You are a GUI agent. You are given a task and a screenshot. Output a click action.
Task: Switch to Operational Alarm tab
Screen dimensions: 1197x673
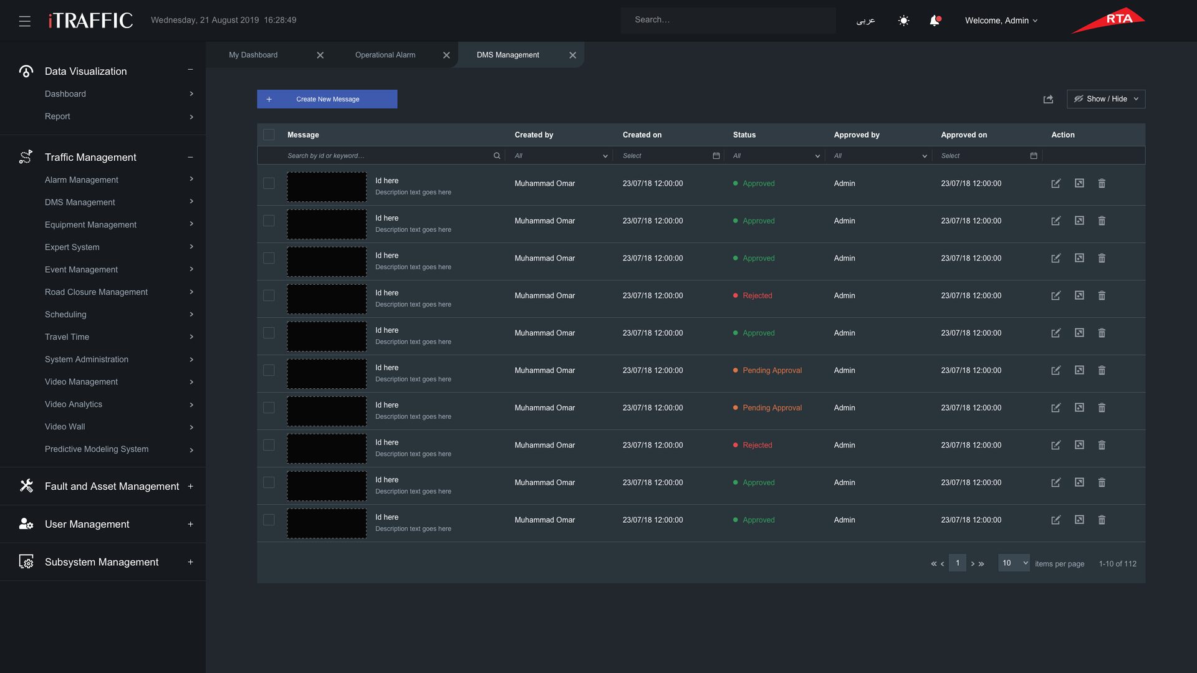pos(385,55)
